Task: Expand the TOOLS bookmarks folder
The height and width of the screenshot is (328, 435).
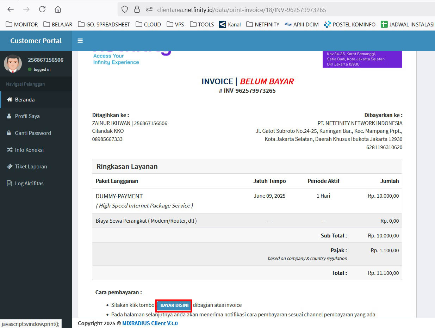Action: tap(202, 24)
